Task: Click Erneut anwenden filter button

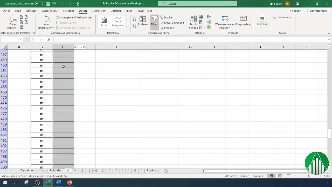Action: click(x=172, y=23)
